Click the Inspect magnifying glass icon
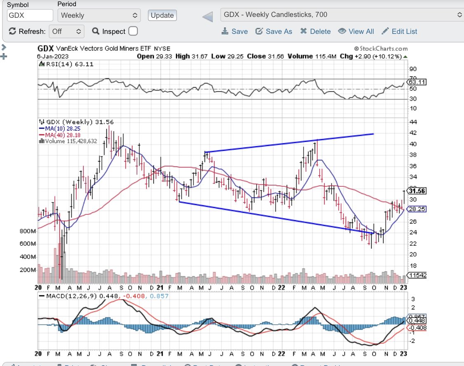 95,31
